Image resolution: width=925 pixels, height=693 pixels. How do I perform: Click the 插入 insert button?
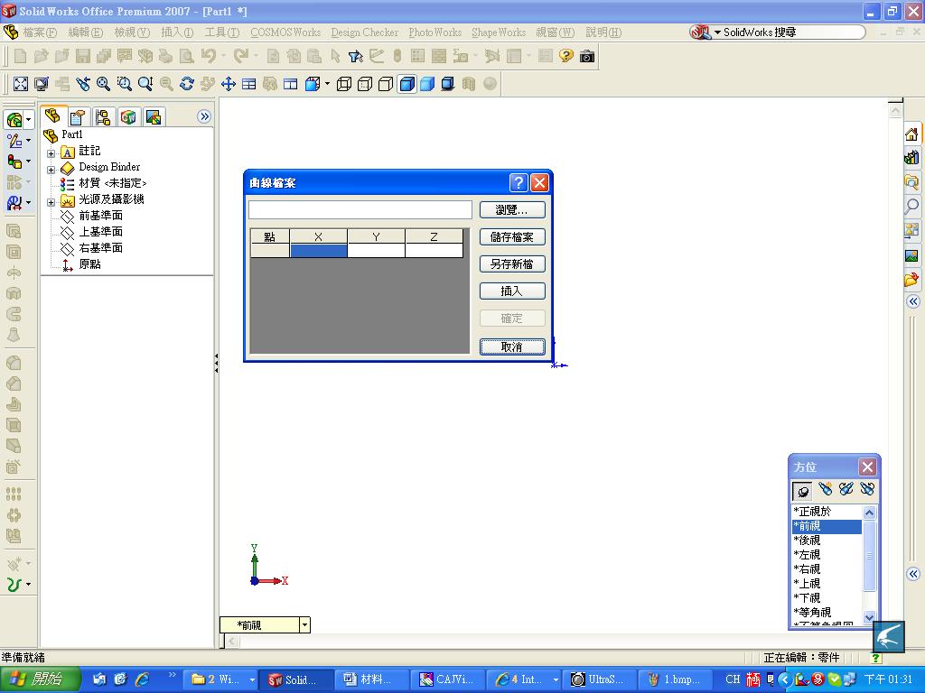click(x=512, y=291)
